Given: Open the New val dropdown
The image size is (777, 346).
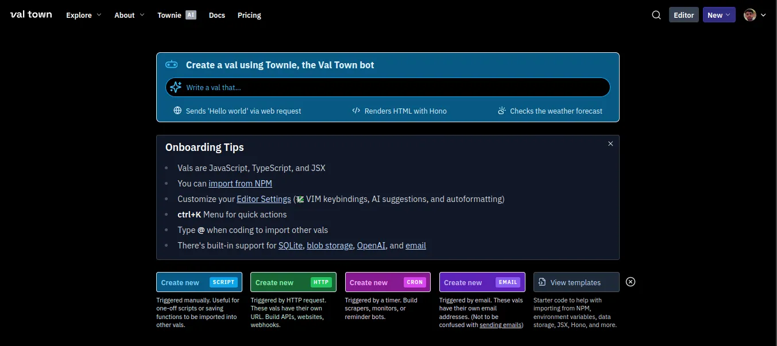Looking at the screenshot, I should [x=718, y=15].
